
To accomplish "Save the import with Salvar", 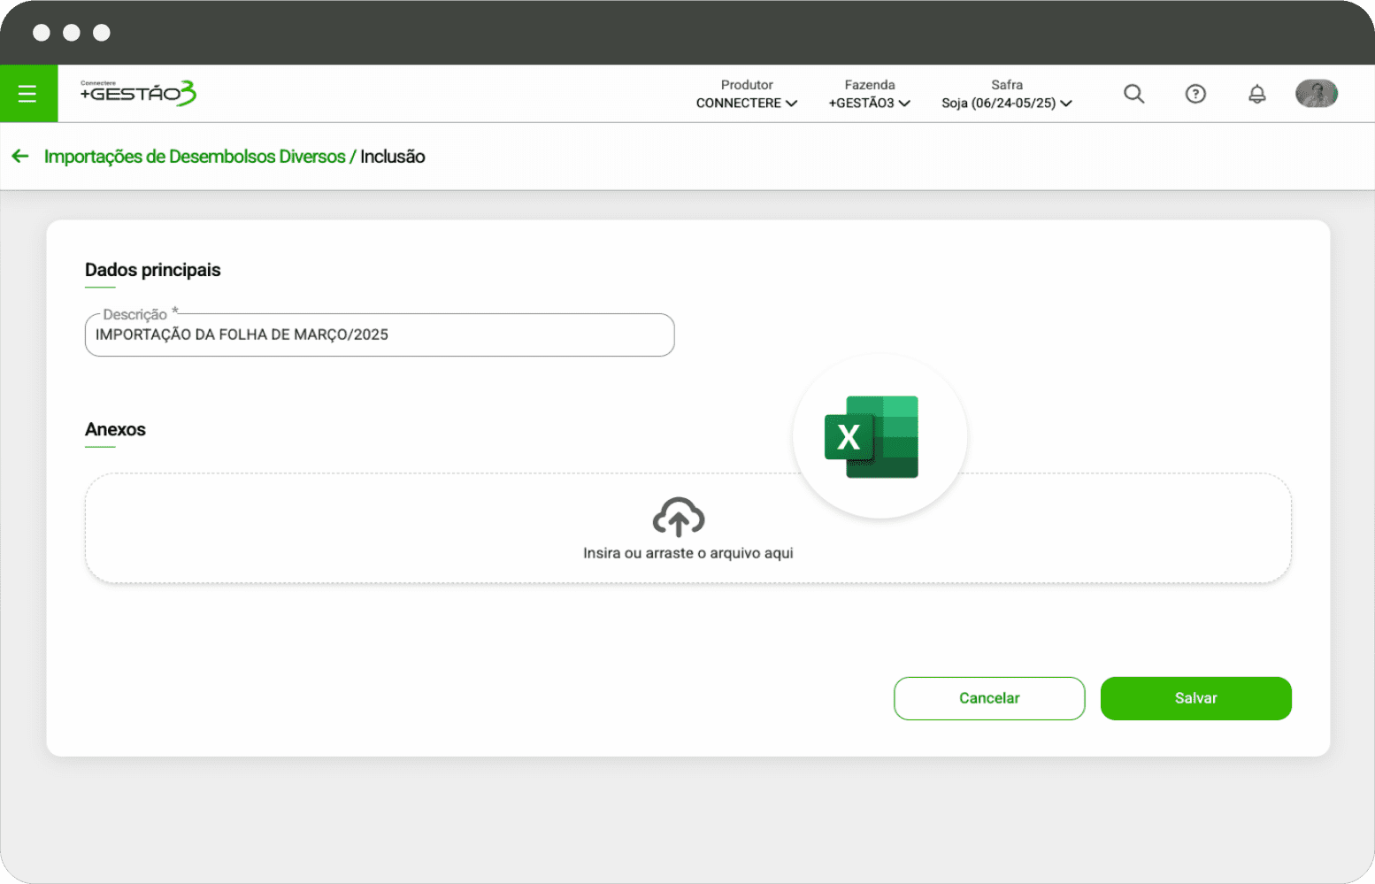I will (1195, 698).
